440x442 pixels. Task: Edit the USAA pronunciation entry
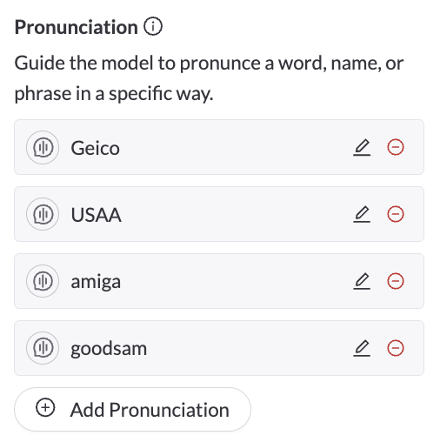(362, 214)
